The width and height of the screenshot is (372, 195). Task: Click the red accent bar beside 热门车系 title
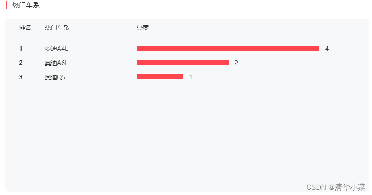pyautogui.click(x=6, y=5)
